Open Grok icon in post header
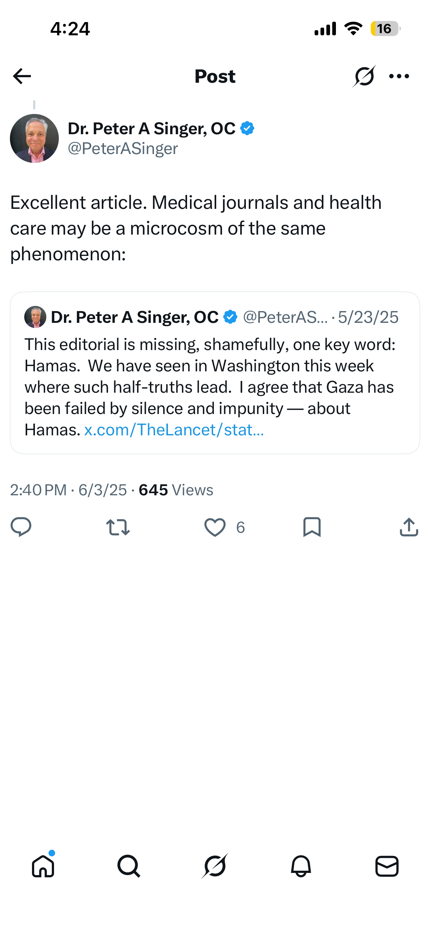This screenshot has width=430, height=931. click(x=364, y=76)
